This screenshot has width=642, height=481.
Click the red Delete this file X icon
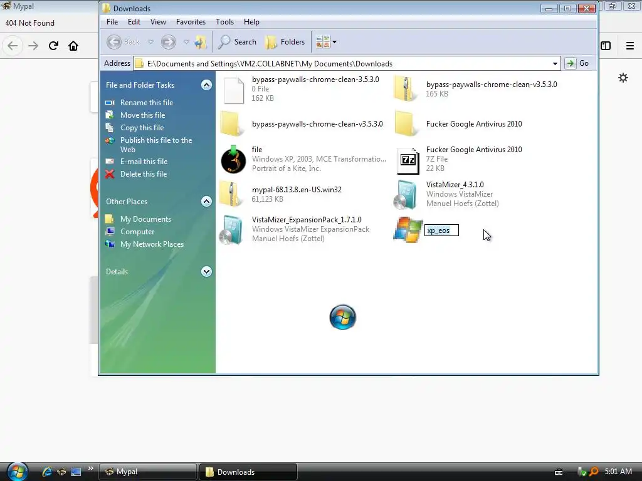click(x=109, y=174)
